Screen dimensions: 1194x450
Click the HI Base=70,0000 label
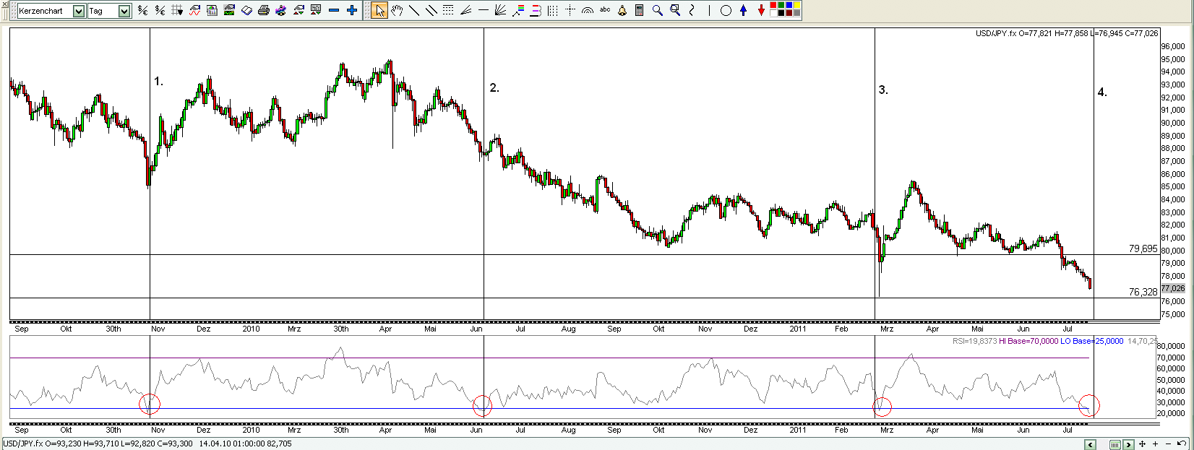(1028, 341)
